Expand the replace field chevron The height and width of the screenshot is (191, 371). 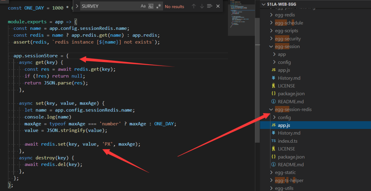tap(76, 6)
